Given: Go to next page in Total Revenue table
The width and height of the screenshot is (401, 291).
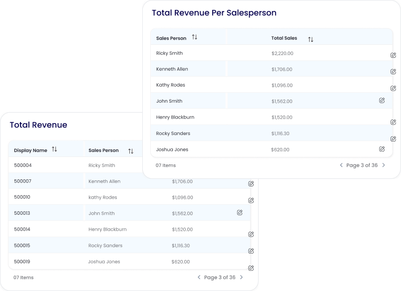Looking at the screenshot, I should click(241, 277).
